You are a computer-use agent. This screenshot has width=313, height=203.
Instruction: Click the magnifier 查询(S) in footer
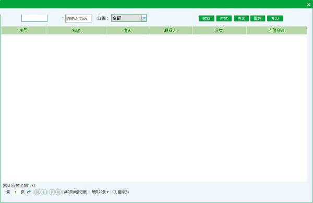point(121,192)
